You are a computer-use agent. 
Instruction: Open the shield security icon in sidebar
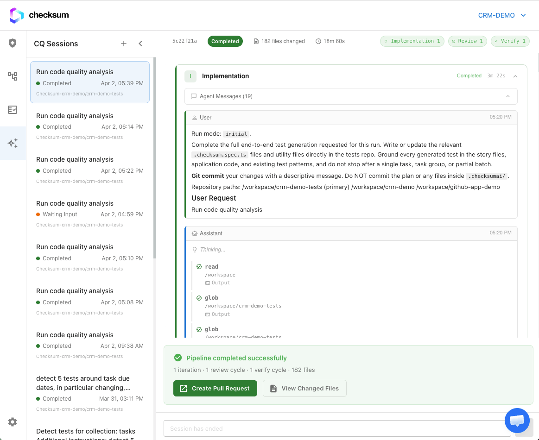(x=13, y=43)
